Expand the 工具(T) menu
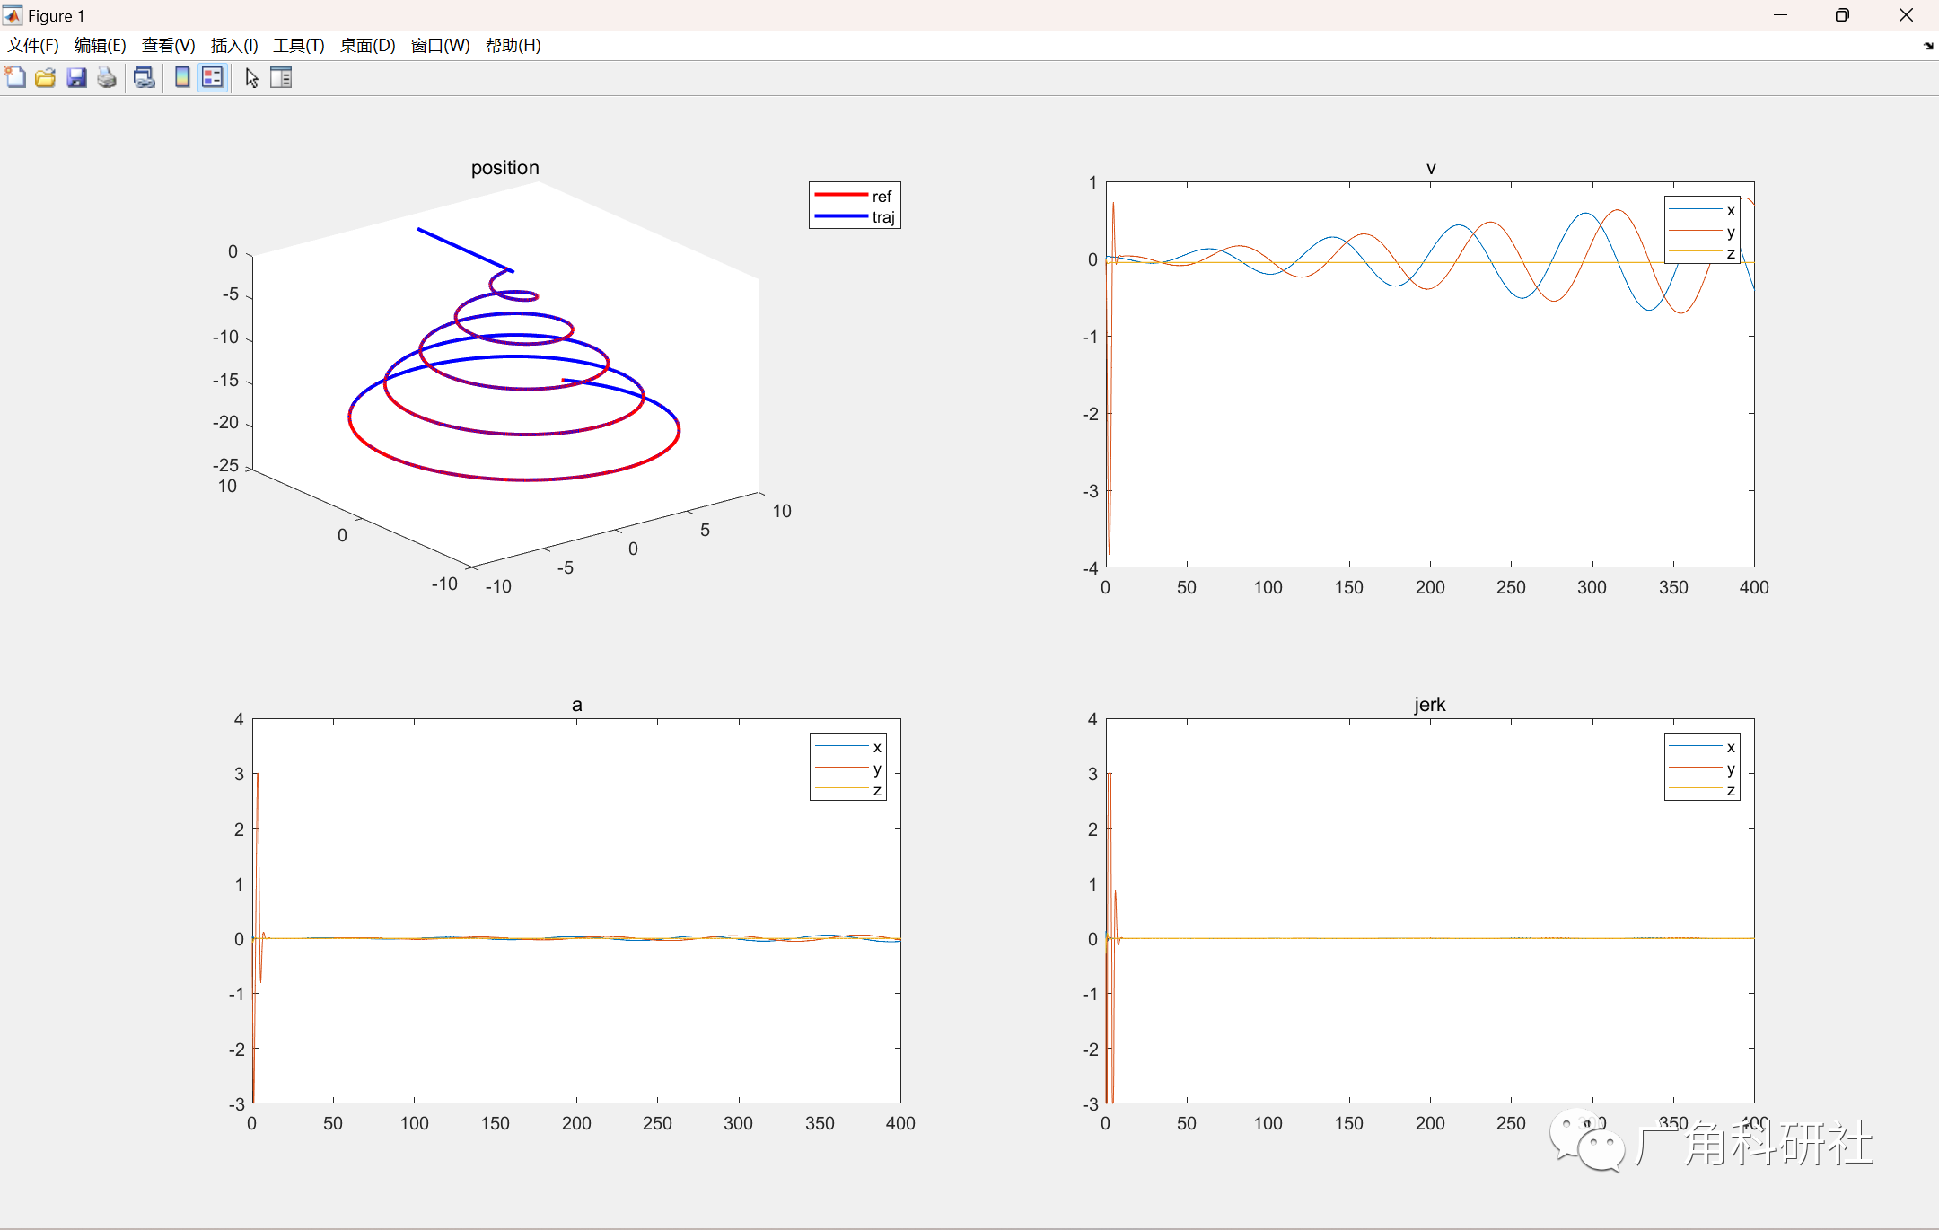Image resolution: width=1939 pixels, height=1230 pixels. (298, 46)
